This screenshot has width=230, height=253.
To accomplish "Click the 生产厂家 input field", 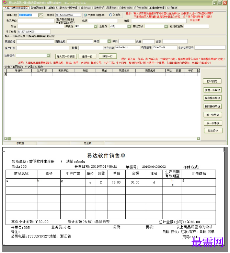I will 43,48.
